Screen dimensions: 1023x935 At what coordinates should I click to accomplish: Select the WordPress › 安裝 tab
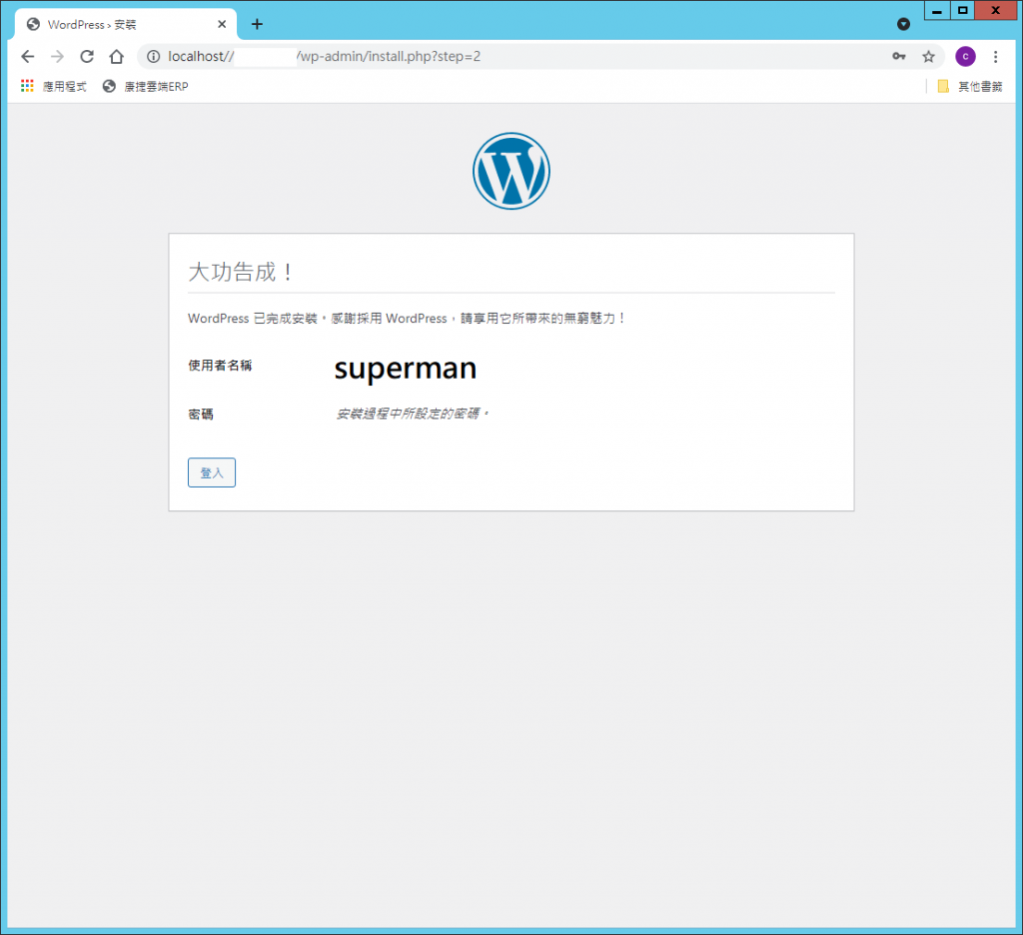pos(110,24)
